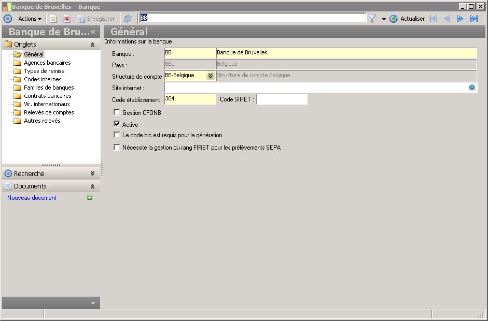488x321 pixels.
Task: Open Structure de compte dropdown
Action: tap(211, 76)
